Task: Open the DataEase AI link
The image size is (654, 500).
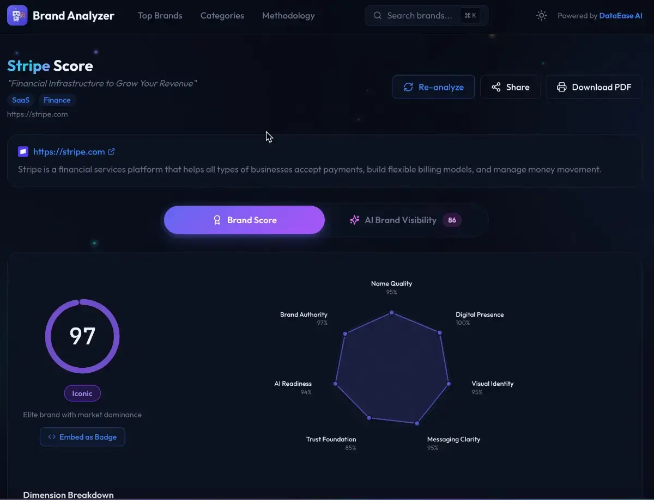Action: [x=620, y=16]
